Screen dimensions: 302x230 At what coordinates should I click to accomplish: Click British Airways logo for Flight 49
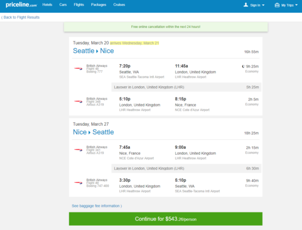tap(78, 183)
